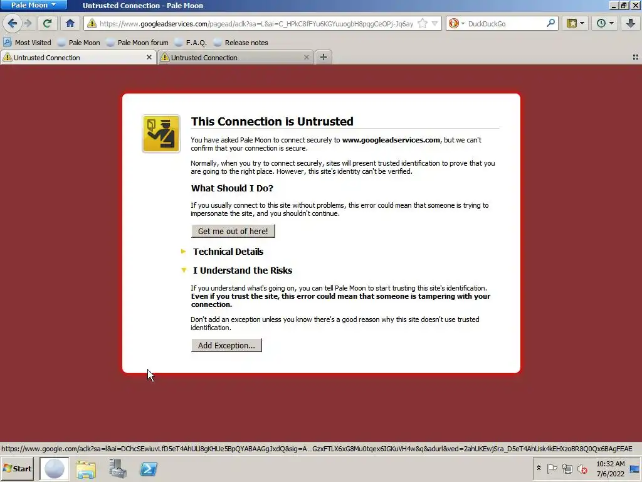642x482 pixels.
Task: Go forward with the forward arrow
Action: [x=28, y=23]
